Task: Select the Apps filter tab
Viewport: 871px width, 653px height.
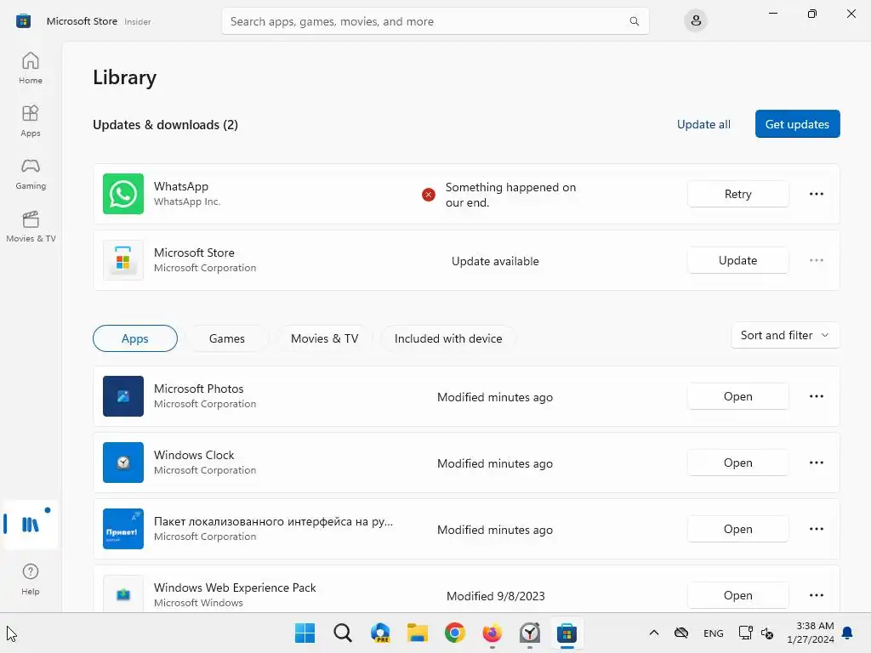Action: click(135, 338)
